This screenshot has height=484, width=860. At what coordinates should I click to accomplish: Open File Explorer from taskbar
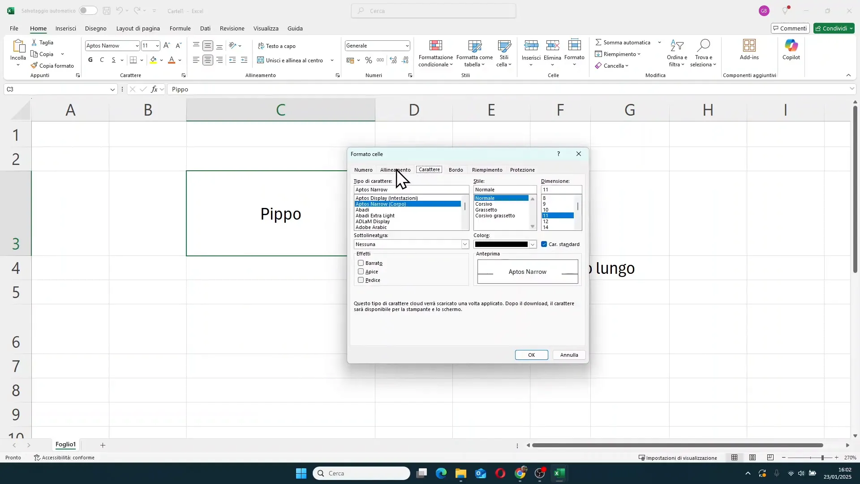pos(460,473)
